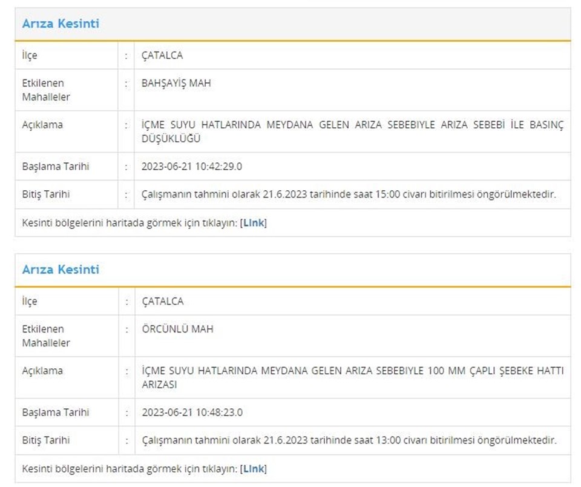
Task: Click the Arıza Kesinti heading above Bahşayiş details
Action: pyautogui.click(x=61, y=24)
